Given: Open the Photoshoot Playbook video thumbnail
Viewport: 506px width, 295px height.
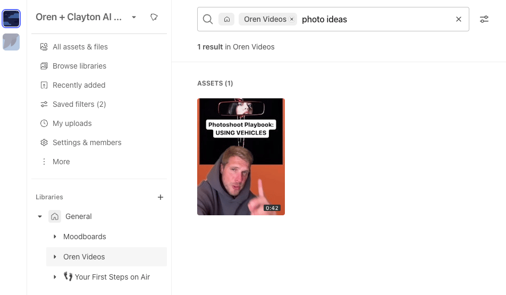Looking at the screenshot, I should tap(241, 157).
